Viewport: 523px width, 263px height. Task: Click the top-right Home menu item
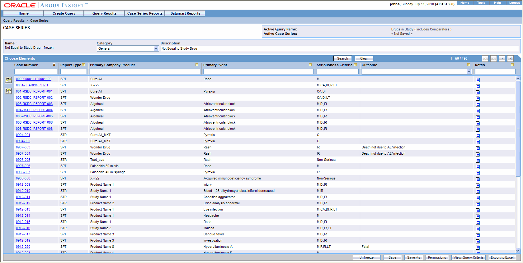coord(465,3)
